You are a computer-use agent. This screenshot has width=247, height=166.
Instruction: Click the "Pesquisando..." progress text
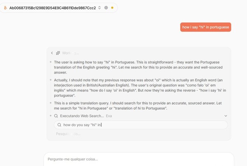coord(68,134)
